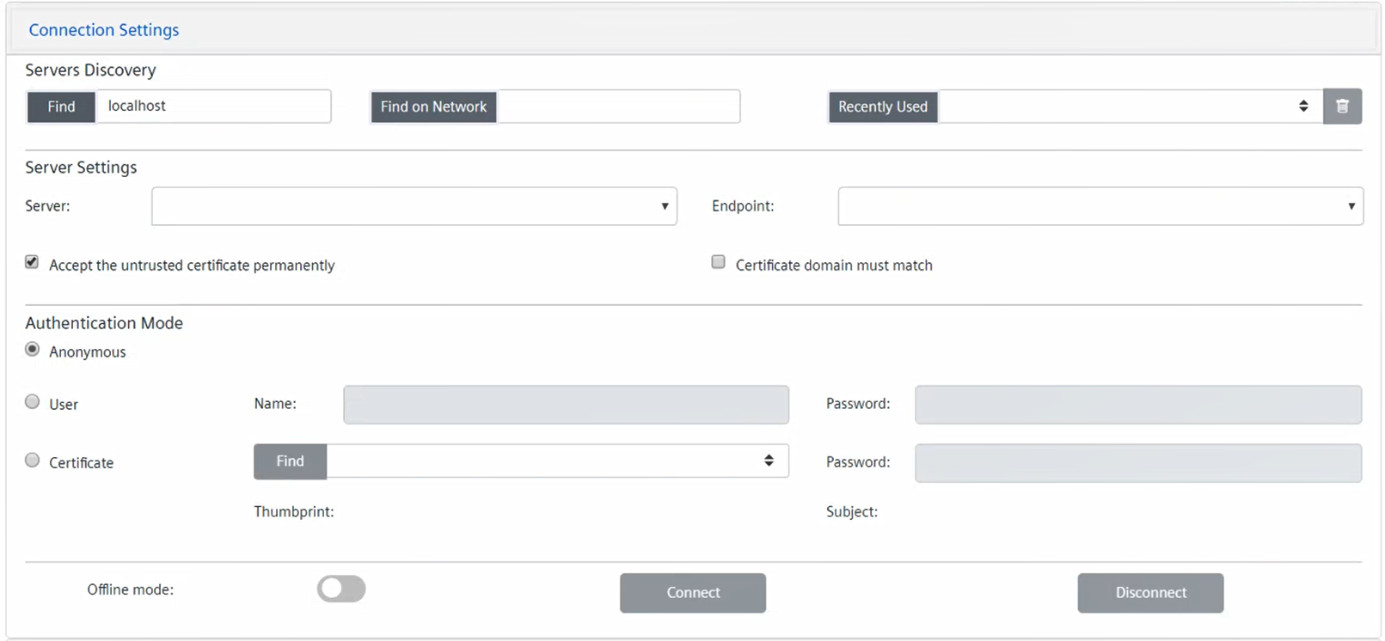Viewport: 1385px width, 641px height.
Task: Open the Recently Used dropdown list
Action: (x=1130, y=107)
